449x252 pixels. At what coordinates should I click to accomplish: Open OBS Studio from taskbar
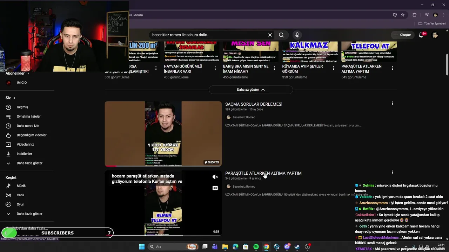[x=308, y=247]
